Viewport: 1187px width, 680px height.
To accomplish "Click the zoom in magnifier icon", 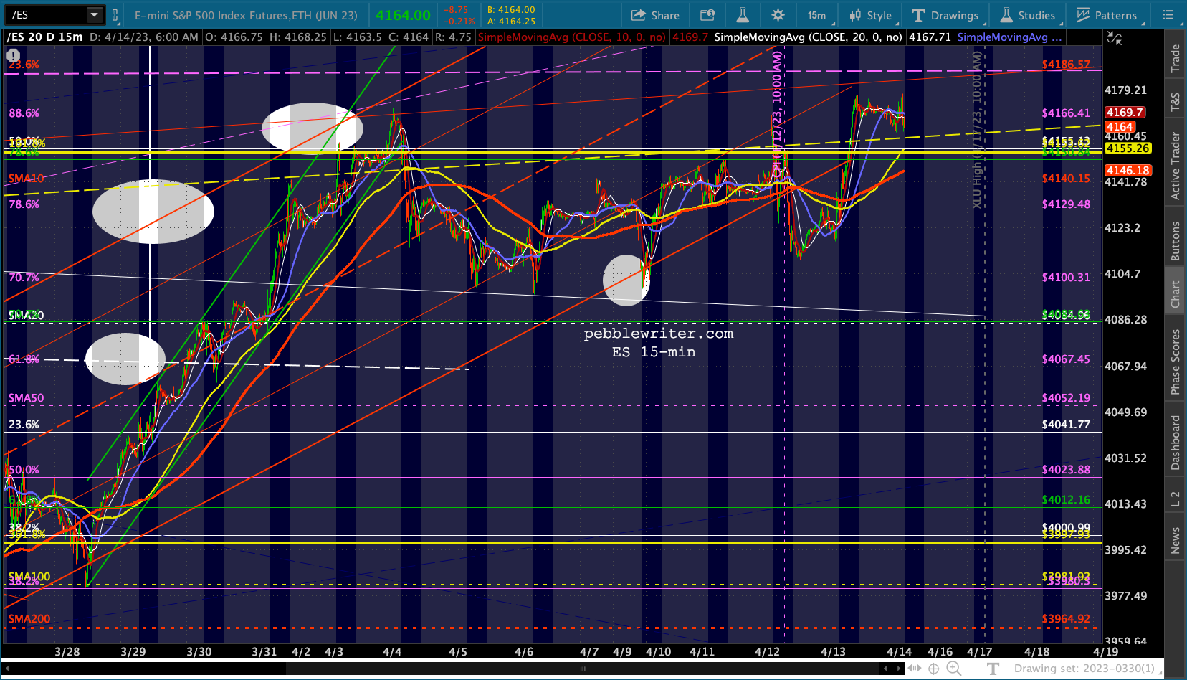I will 954,669.
